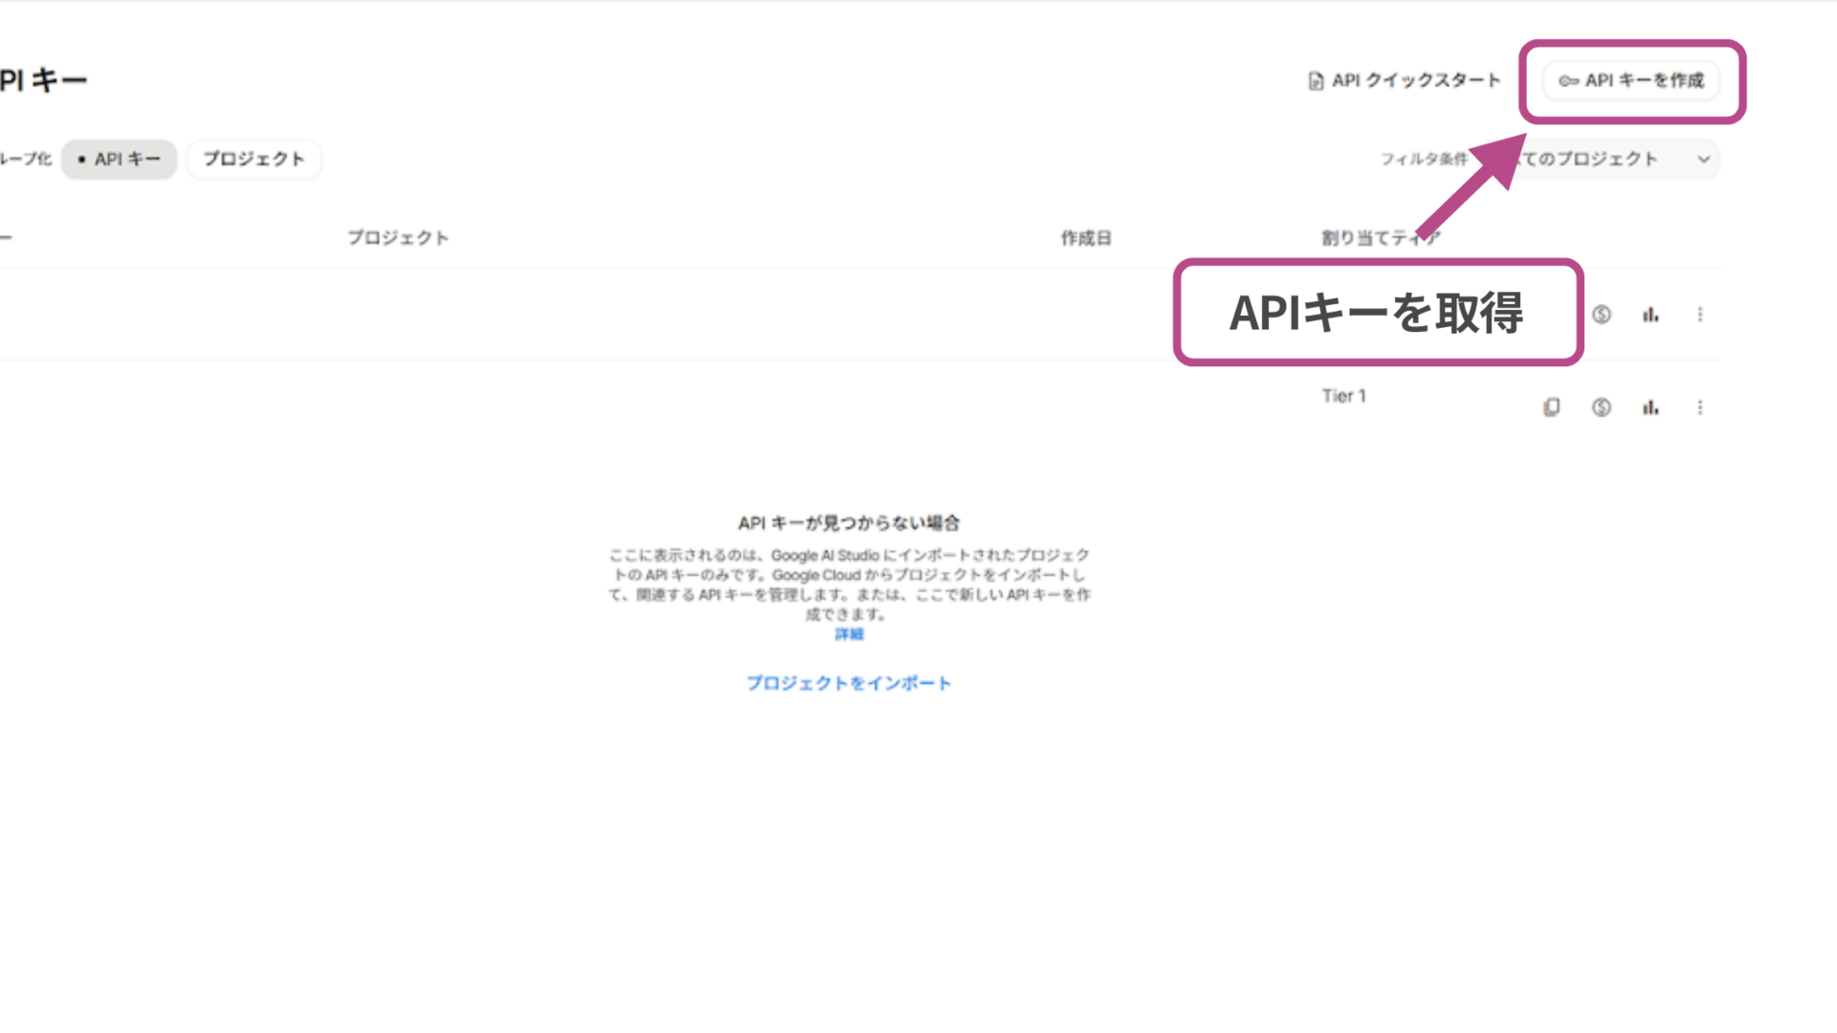The width and height of the screenshot is (1837, 1033).
Task: Open the すべてのプロジェクト filter dropdown
Action: coord(1627,159)
